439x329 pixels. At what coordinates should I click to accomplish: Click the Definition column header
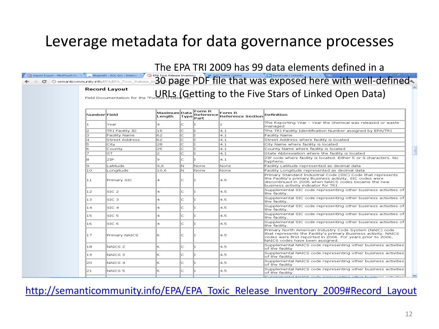pyautogui.click(x=334, y=115)
